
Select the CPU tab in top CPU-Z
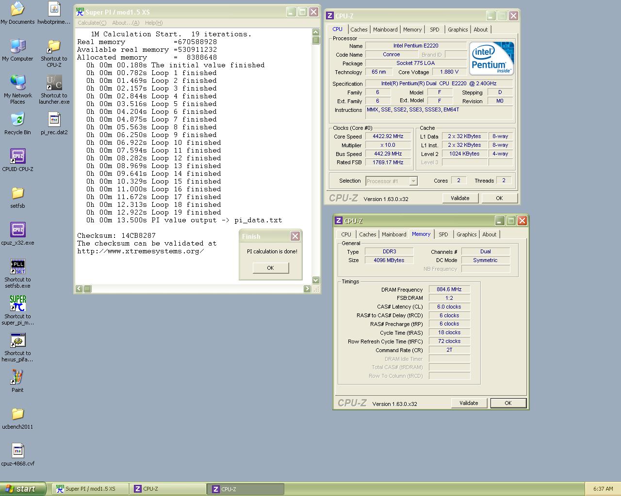[338, 29]
